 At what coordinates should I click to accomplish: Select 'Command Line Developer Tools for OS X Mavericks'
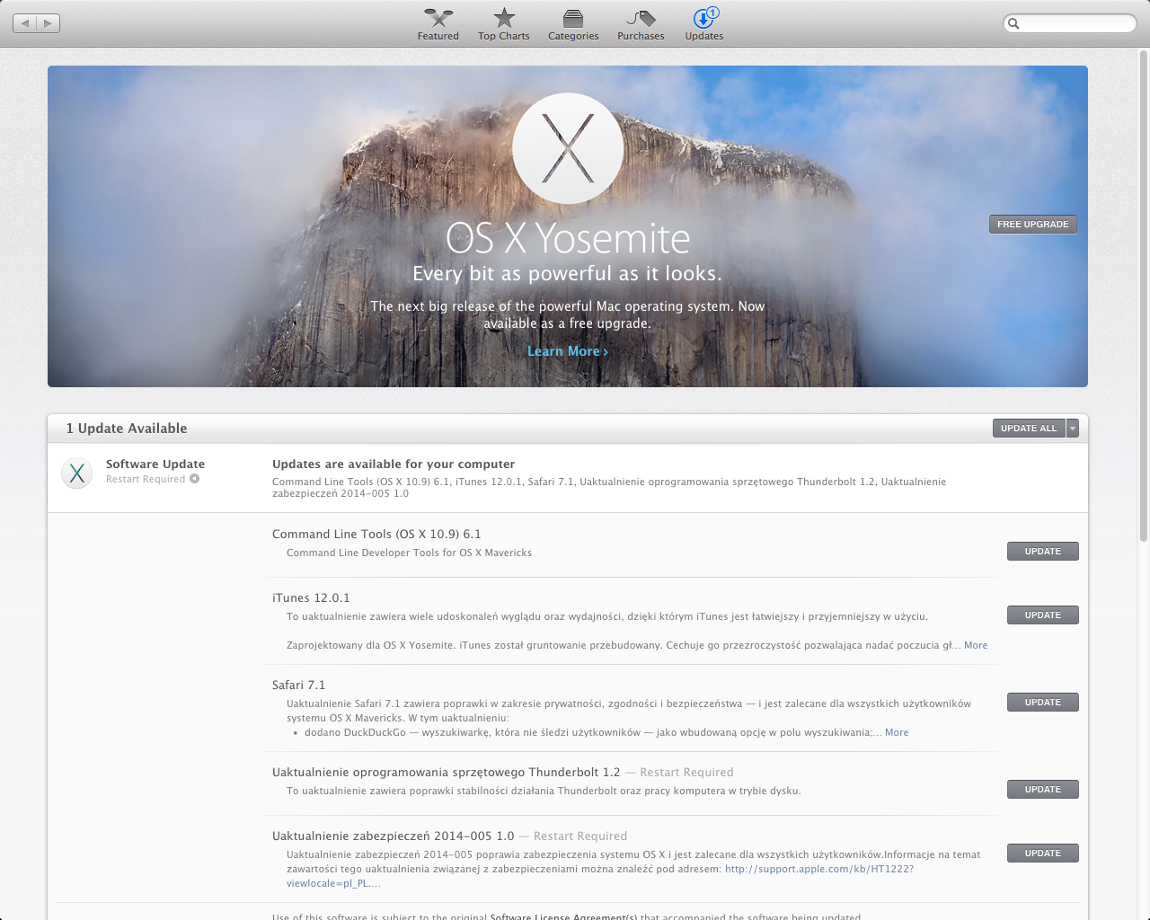point(409,553)
